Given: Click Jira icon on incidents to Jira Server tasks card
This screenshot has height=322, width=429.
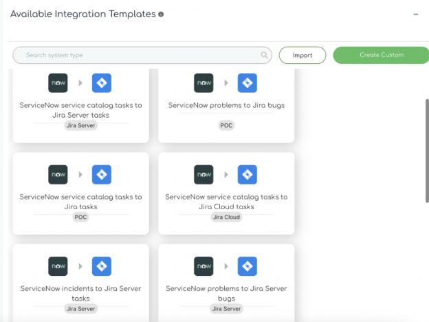Looking at the screenshot, I should tap(102, 266).
